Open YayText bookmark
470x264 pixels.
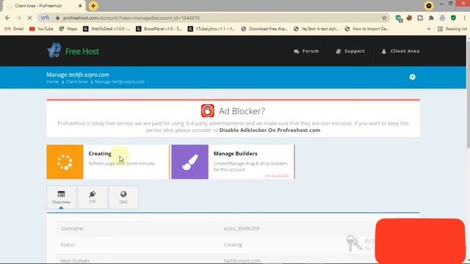[317, 29]
